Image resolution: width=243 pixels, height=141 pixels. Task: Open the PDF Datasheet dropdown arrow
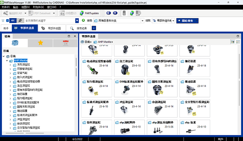click(54, 13)
